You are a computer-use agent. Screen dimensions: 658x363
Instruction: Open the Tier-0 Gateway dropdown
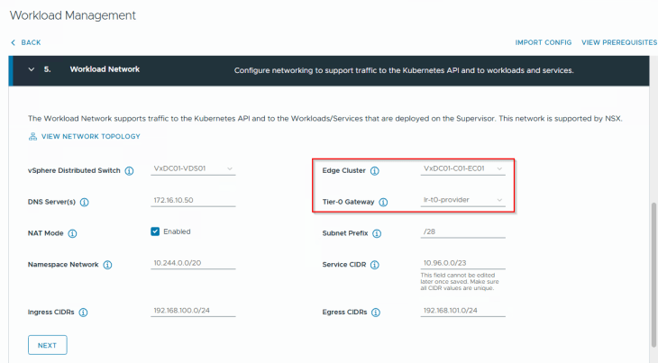coord(462,200)
